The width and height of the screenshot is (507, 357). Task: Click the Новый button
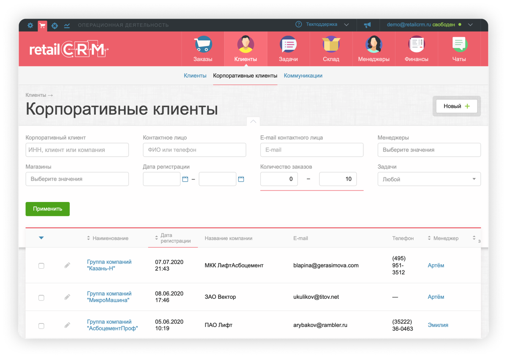pyautogui.click(x=457, y=106)
